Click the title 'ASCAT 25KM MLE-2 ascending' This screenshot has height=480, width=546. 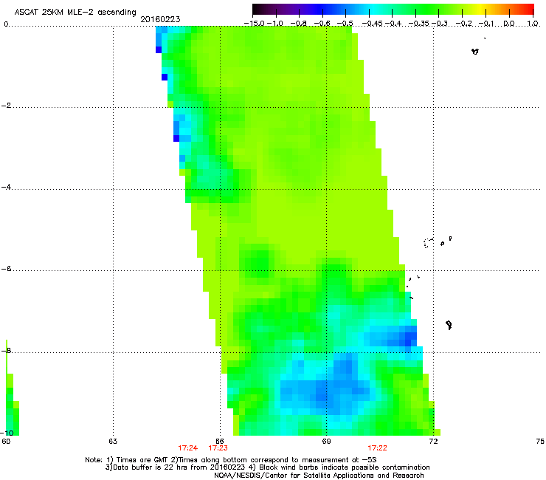click(x=75, y=13)
